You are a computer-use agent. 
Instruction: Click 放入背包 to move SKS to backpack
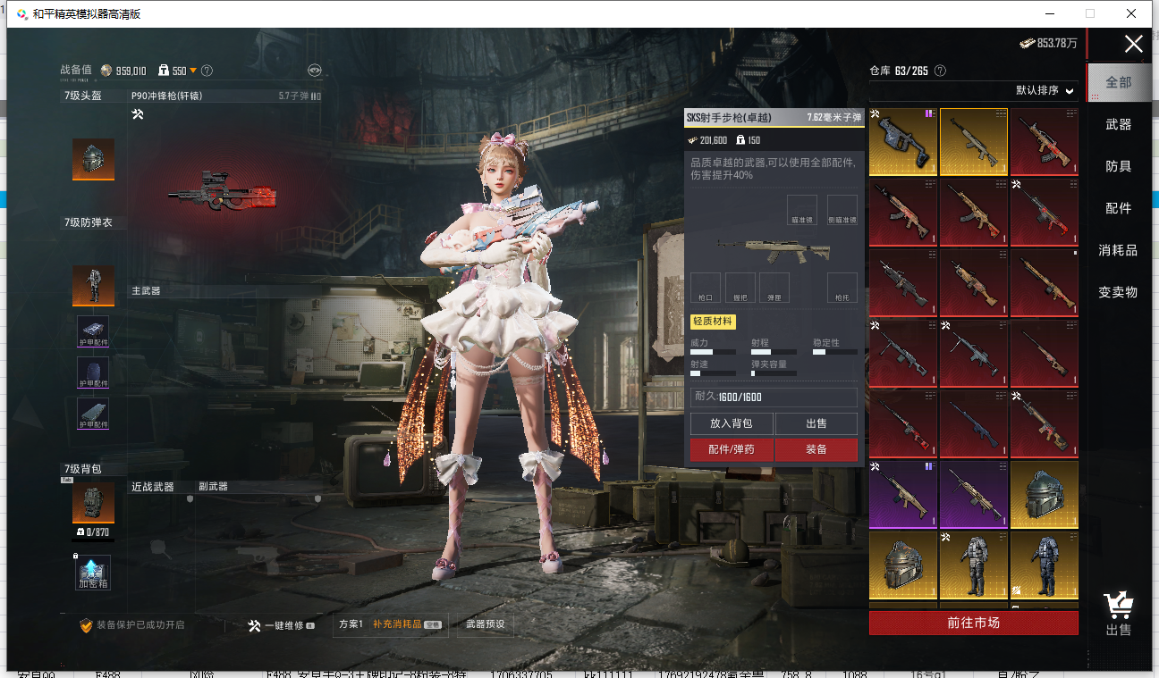point(732,423)
